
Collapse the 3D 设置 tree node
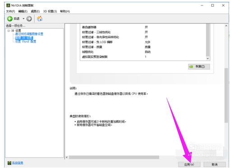(x=9, y=31)
